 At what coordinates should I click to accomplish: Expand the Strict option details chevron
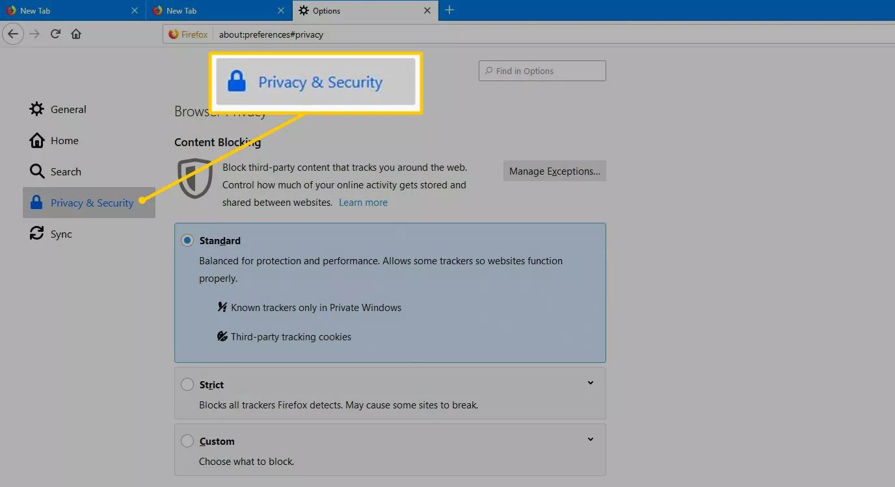tap(591, 383)
